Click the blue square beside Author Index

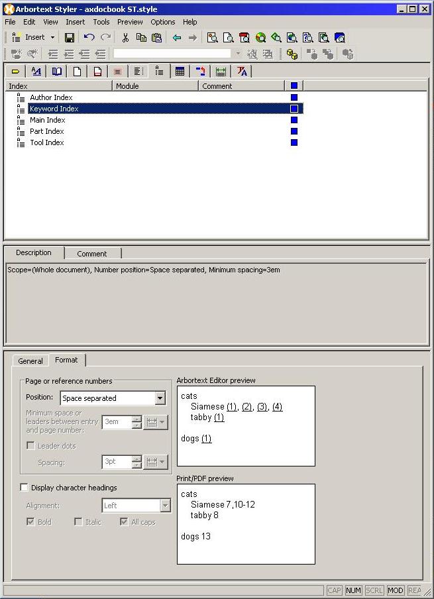coord(294,97)
